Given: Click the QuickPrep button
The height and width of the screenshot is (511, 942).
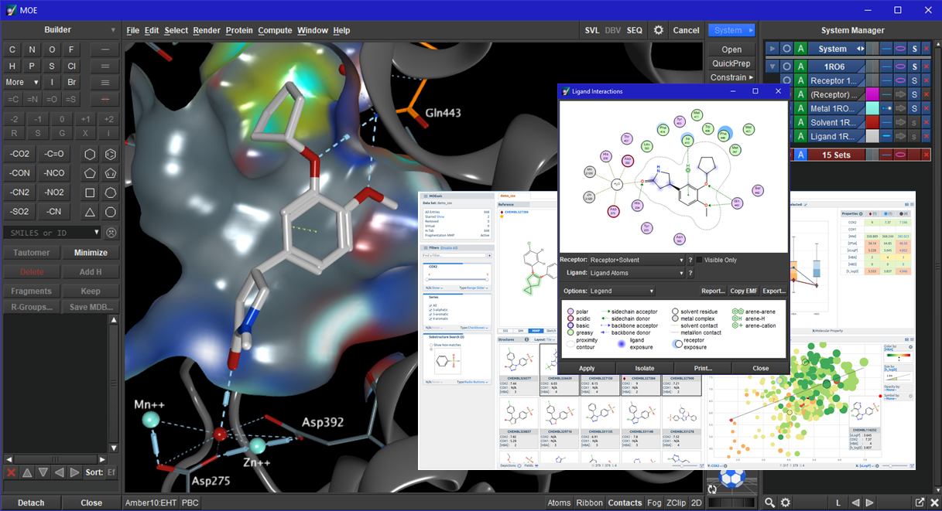Looking at the screenshot, I should point(731,63).
